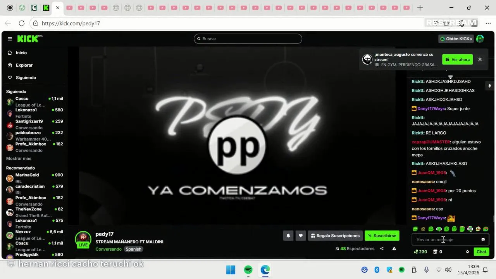Open Nexxuz recommended channel
The height and width of the screenshot is (279, 496).
click(x=34, y=235)
